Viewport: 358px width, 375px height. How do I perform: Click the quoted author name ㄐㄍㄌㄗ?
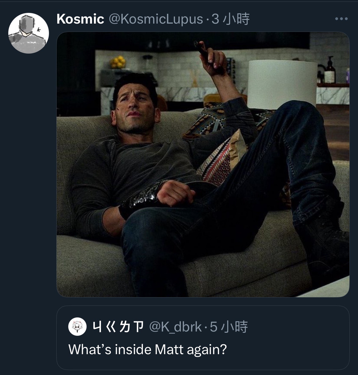tap(118, 327)
